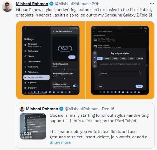Click the @MishaalRahman handle in top tweet
157x150 pixels.
point(71,4)
